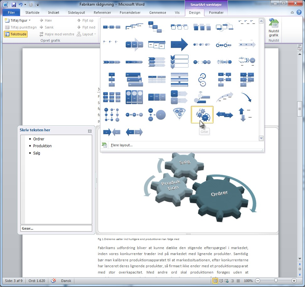
Task: Pick the large right Arrow process layout
Action: point(179,44)
